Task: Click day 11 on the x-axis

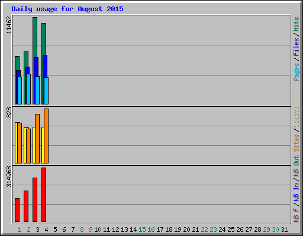Action: (107, 230)
